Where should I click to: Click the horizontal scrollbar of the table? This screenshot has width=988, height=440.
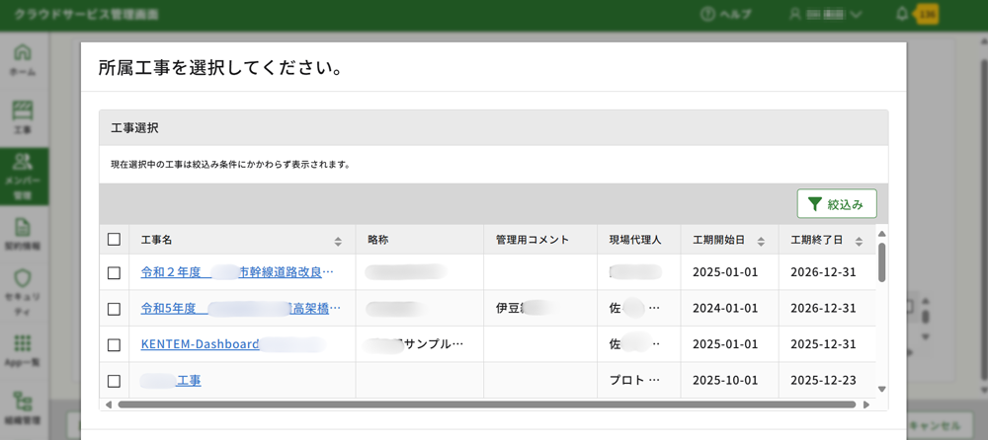tap(486, 404)
